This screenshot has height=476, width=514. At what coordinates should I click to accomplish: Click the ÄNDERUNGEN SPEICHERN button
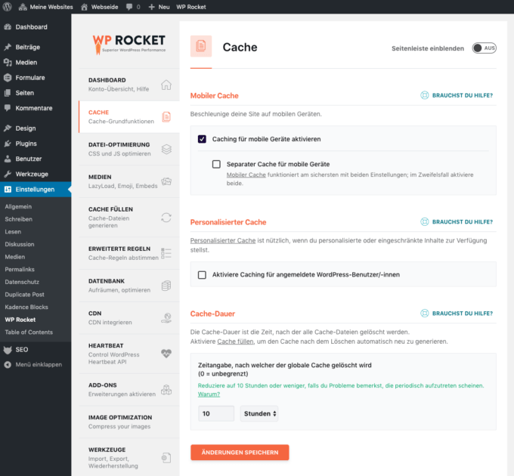[x=240, y=453]
